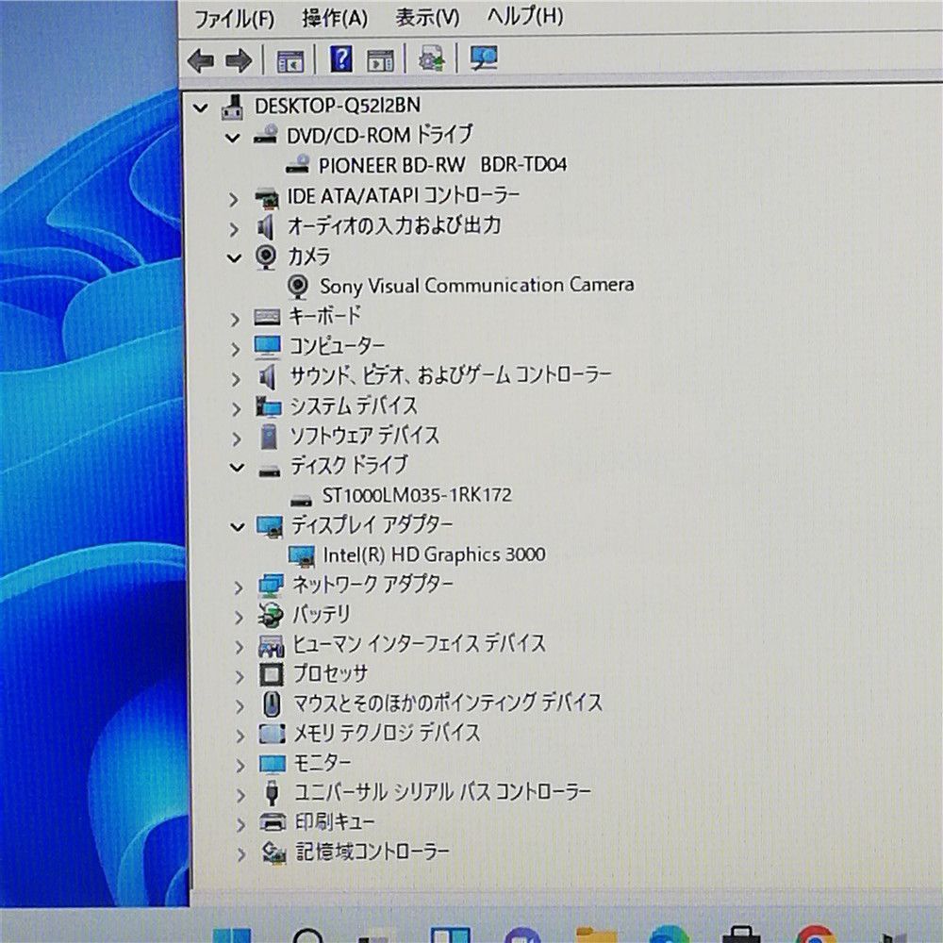Viewport: 943px width, 943px height.
Task: Click the Forward arrow toolbar button
Action: (x=239, y=60)
